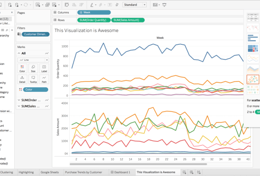Click the New Worksheet toolbar icon
The width and height of the screenshot is (260, 176).
pos(38,5)
